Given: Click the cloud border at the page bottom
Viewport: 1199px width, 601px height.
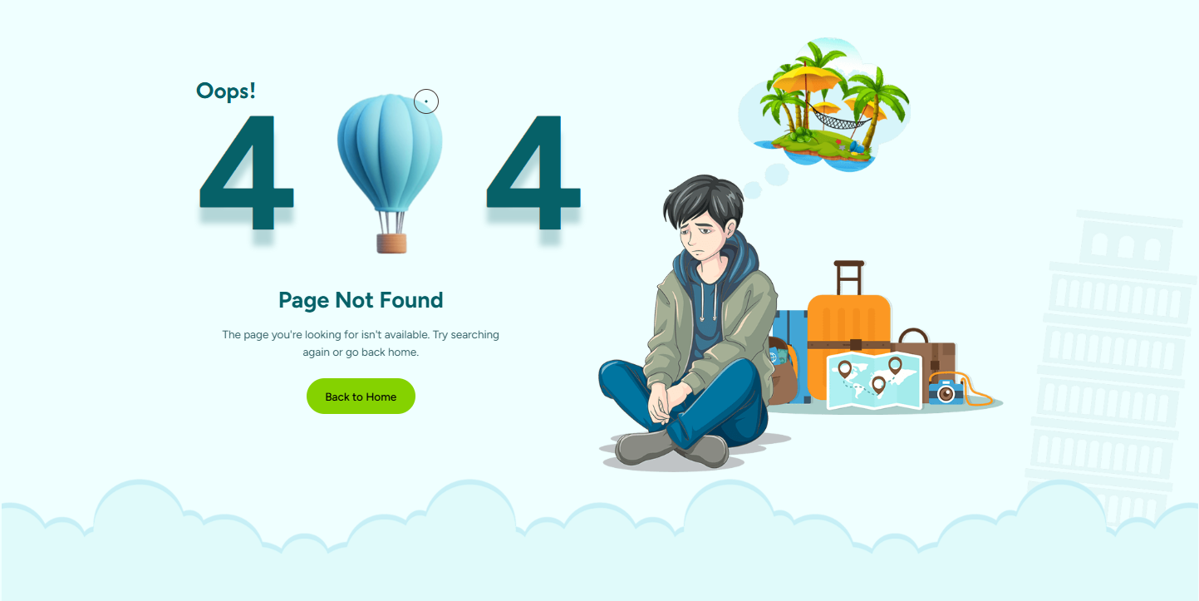Looking at the screenshot, I should pyautogui.click(x=599, y=540).
